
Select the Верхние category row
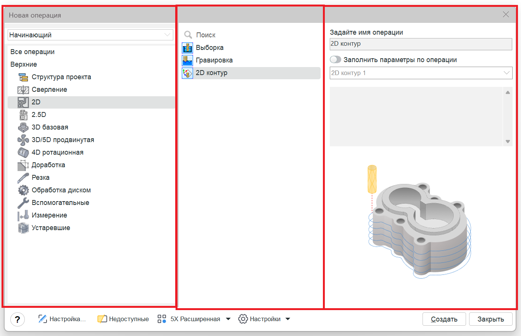(x=24, y=64)
